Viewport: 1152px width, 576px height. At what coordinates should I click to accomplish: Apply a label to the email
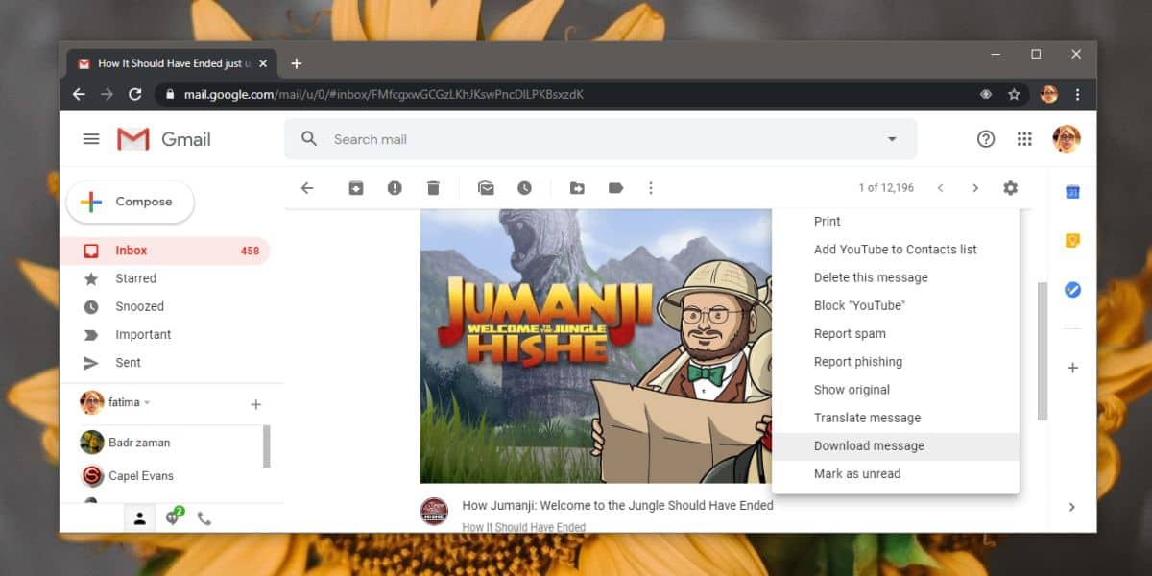(615, 188)
